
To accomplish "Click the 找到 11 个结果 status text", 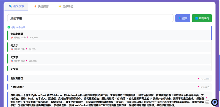I will 18,28.
